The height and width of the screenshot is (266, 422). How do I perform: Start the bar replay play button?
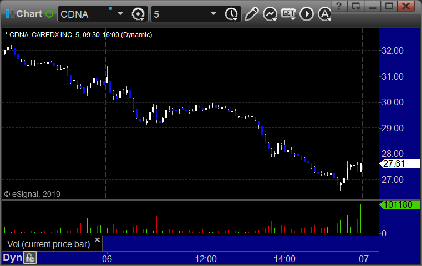click(x=307, y=14)
